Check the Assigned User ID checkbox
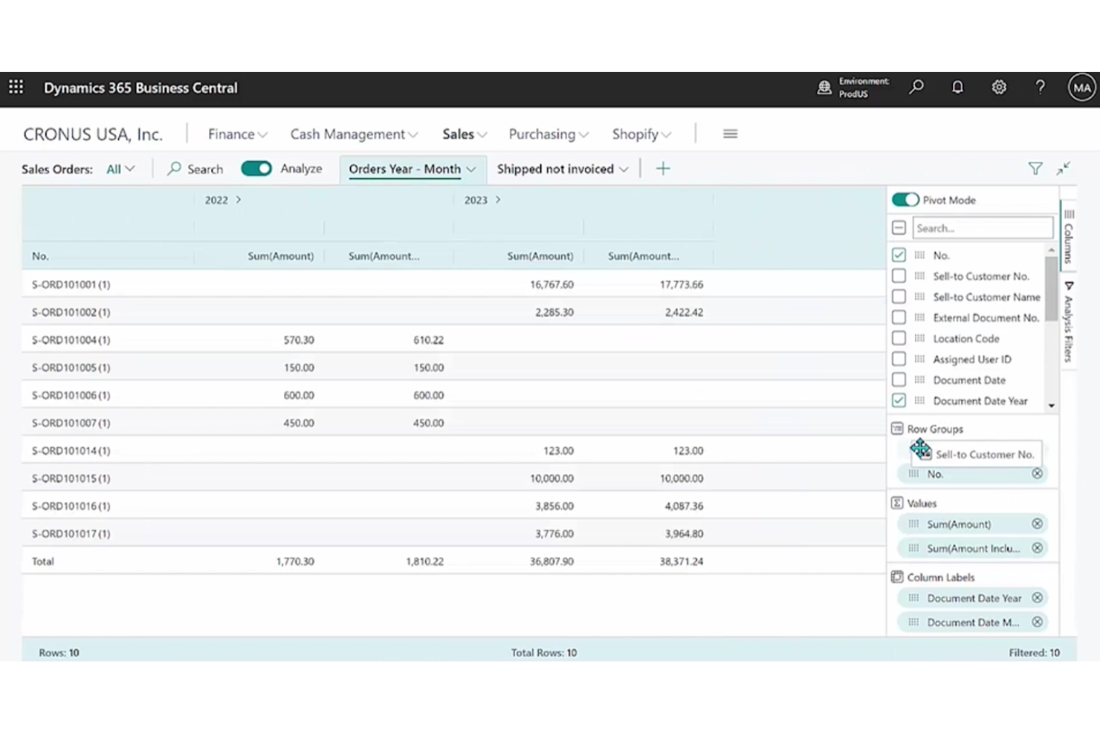This screenshot has height=733, width=1100. [899, 359]
